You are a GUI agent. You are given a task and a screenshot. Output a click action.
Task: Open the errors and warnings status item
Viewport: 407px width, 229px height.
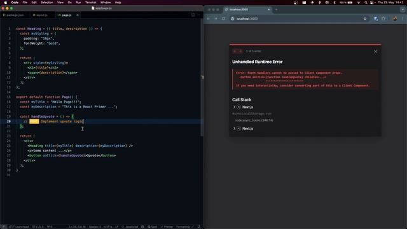tap(38, 226)
